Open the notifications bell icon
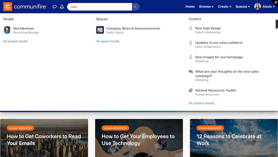This screenshot has height=157, width=278. (x=62, y=7)
